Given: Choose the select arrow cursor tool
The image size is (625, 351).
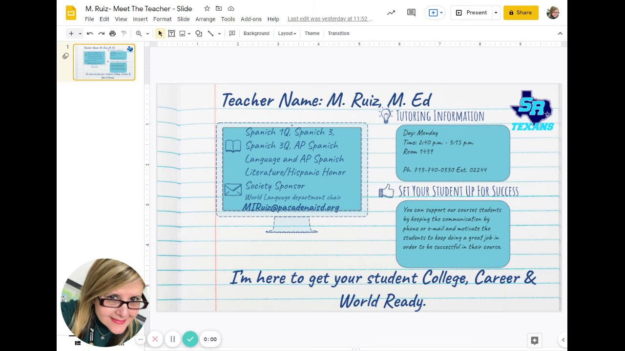Looking at the screenshot, I should click(160, 34).
